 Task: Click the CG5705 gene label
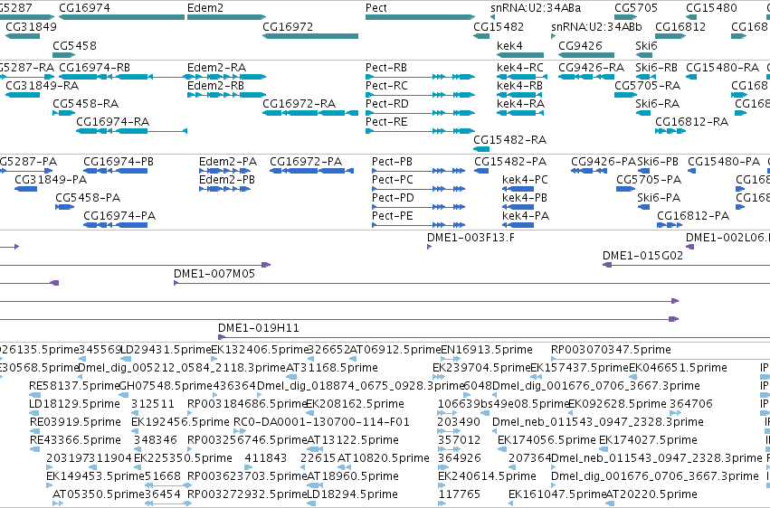[x=636, y=8]
